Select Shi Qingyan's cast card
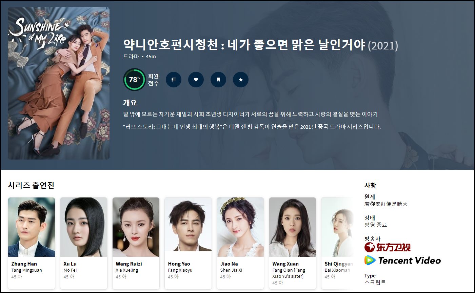 click(x=337, y=243)
